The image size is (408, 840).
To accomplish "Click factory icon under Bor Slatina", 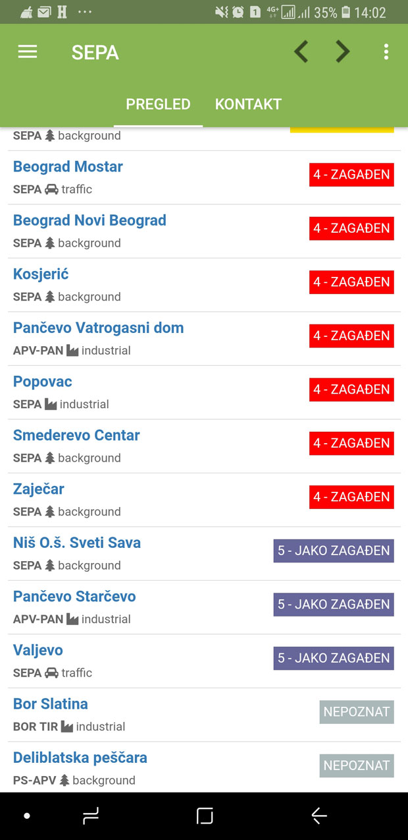I will (x=67, y=727).
